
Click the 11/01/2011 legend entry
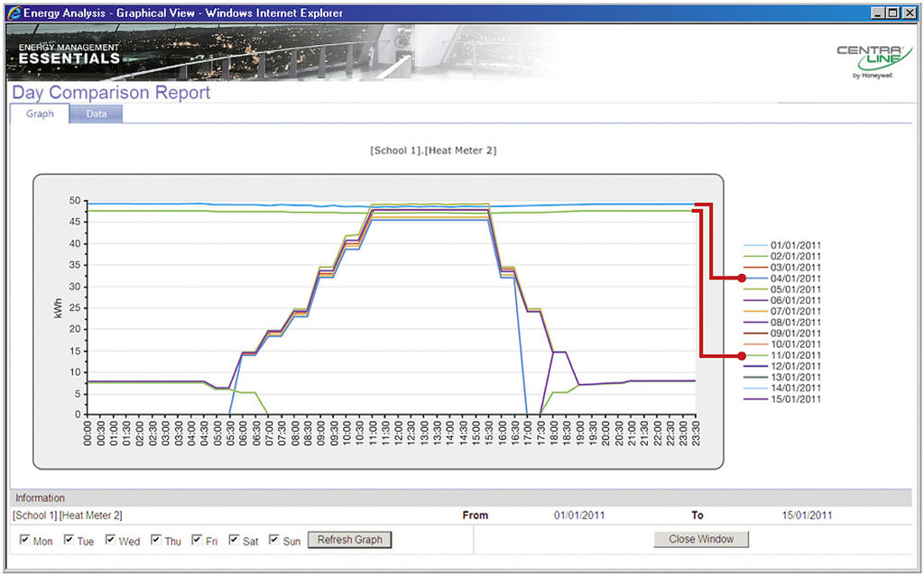pyautogui.click(x=796, y=355)
